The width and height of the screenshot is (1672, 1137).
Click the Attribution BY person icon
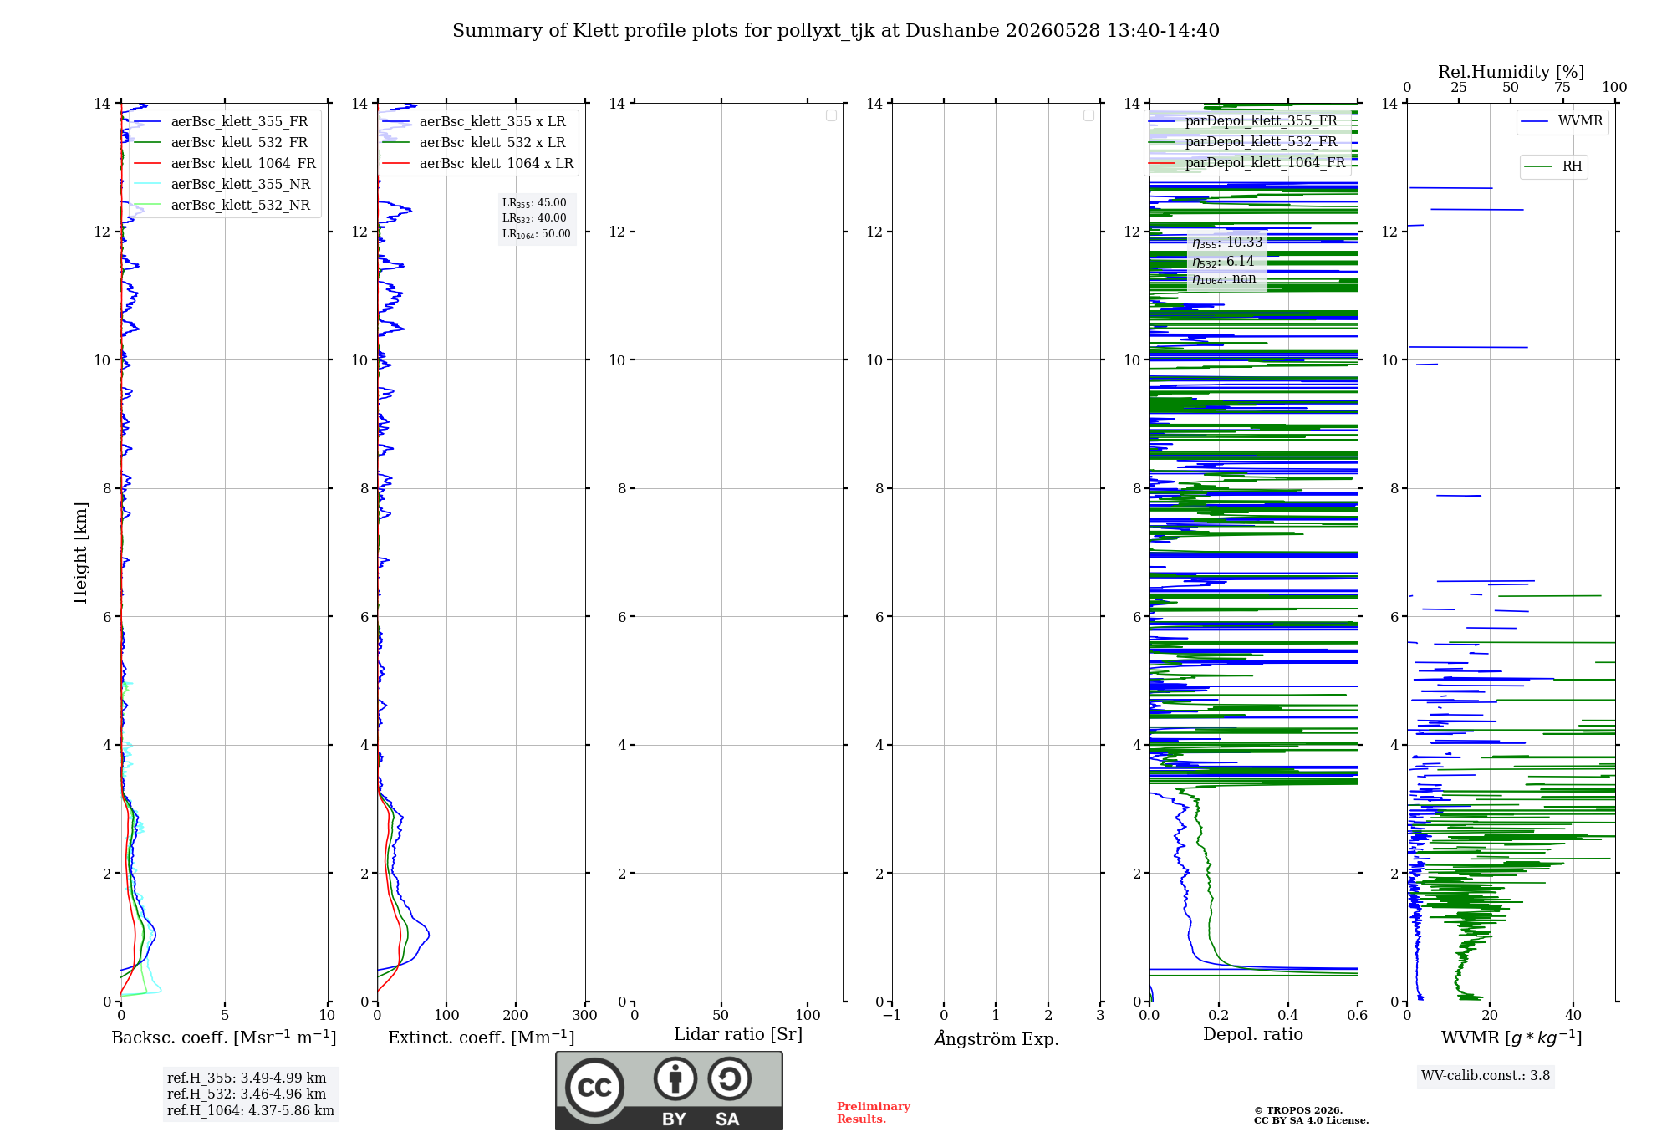click(675, 1078)
